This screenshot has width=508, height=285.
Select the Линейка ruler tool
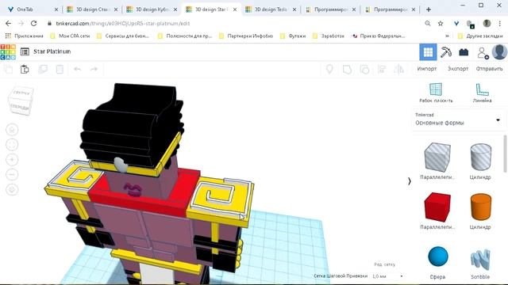(482, 93)
